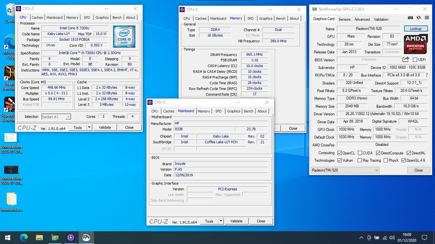This screenshot has width=435, height=244.
Task: Open the Radeon(TM) 520 GPU selector dropdown
Action: 345,170
